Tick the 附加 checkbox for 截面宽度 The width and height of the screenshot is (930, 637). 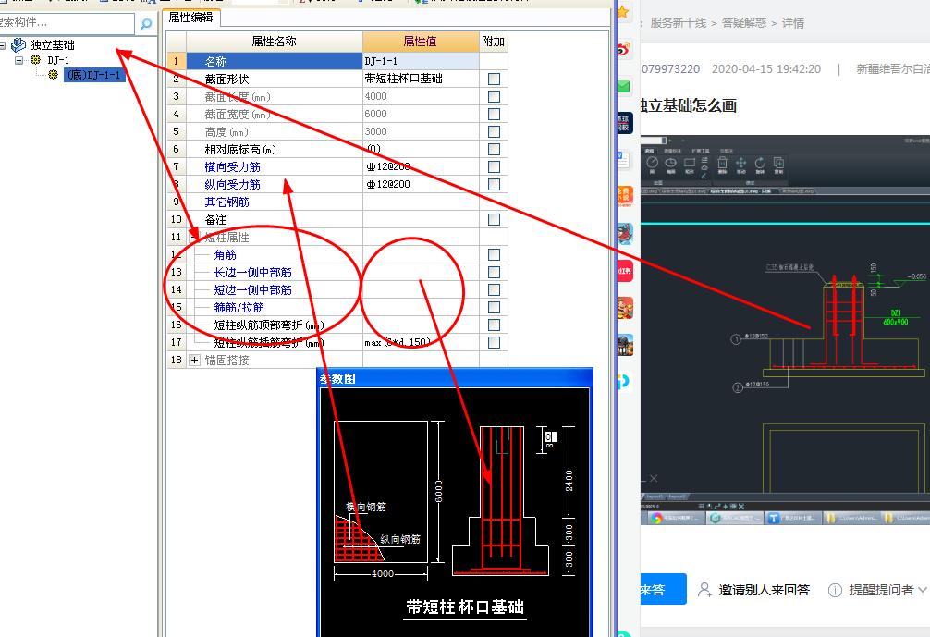point(494,114)
